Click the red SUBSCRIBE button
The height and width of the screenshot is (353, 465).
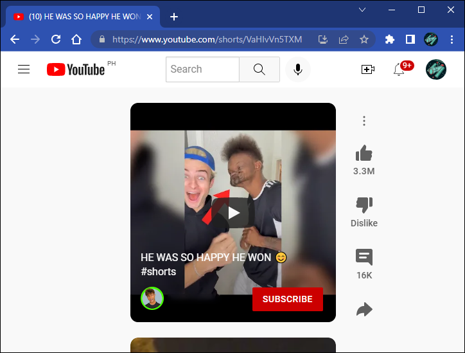(287, 299)
